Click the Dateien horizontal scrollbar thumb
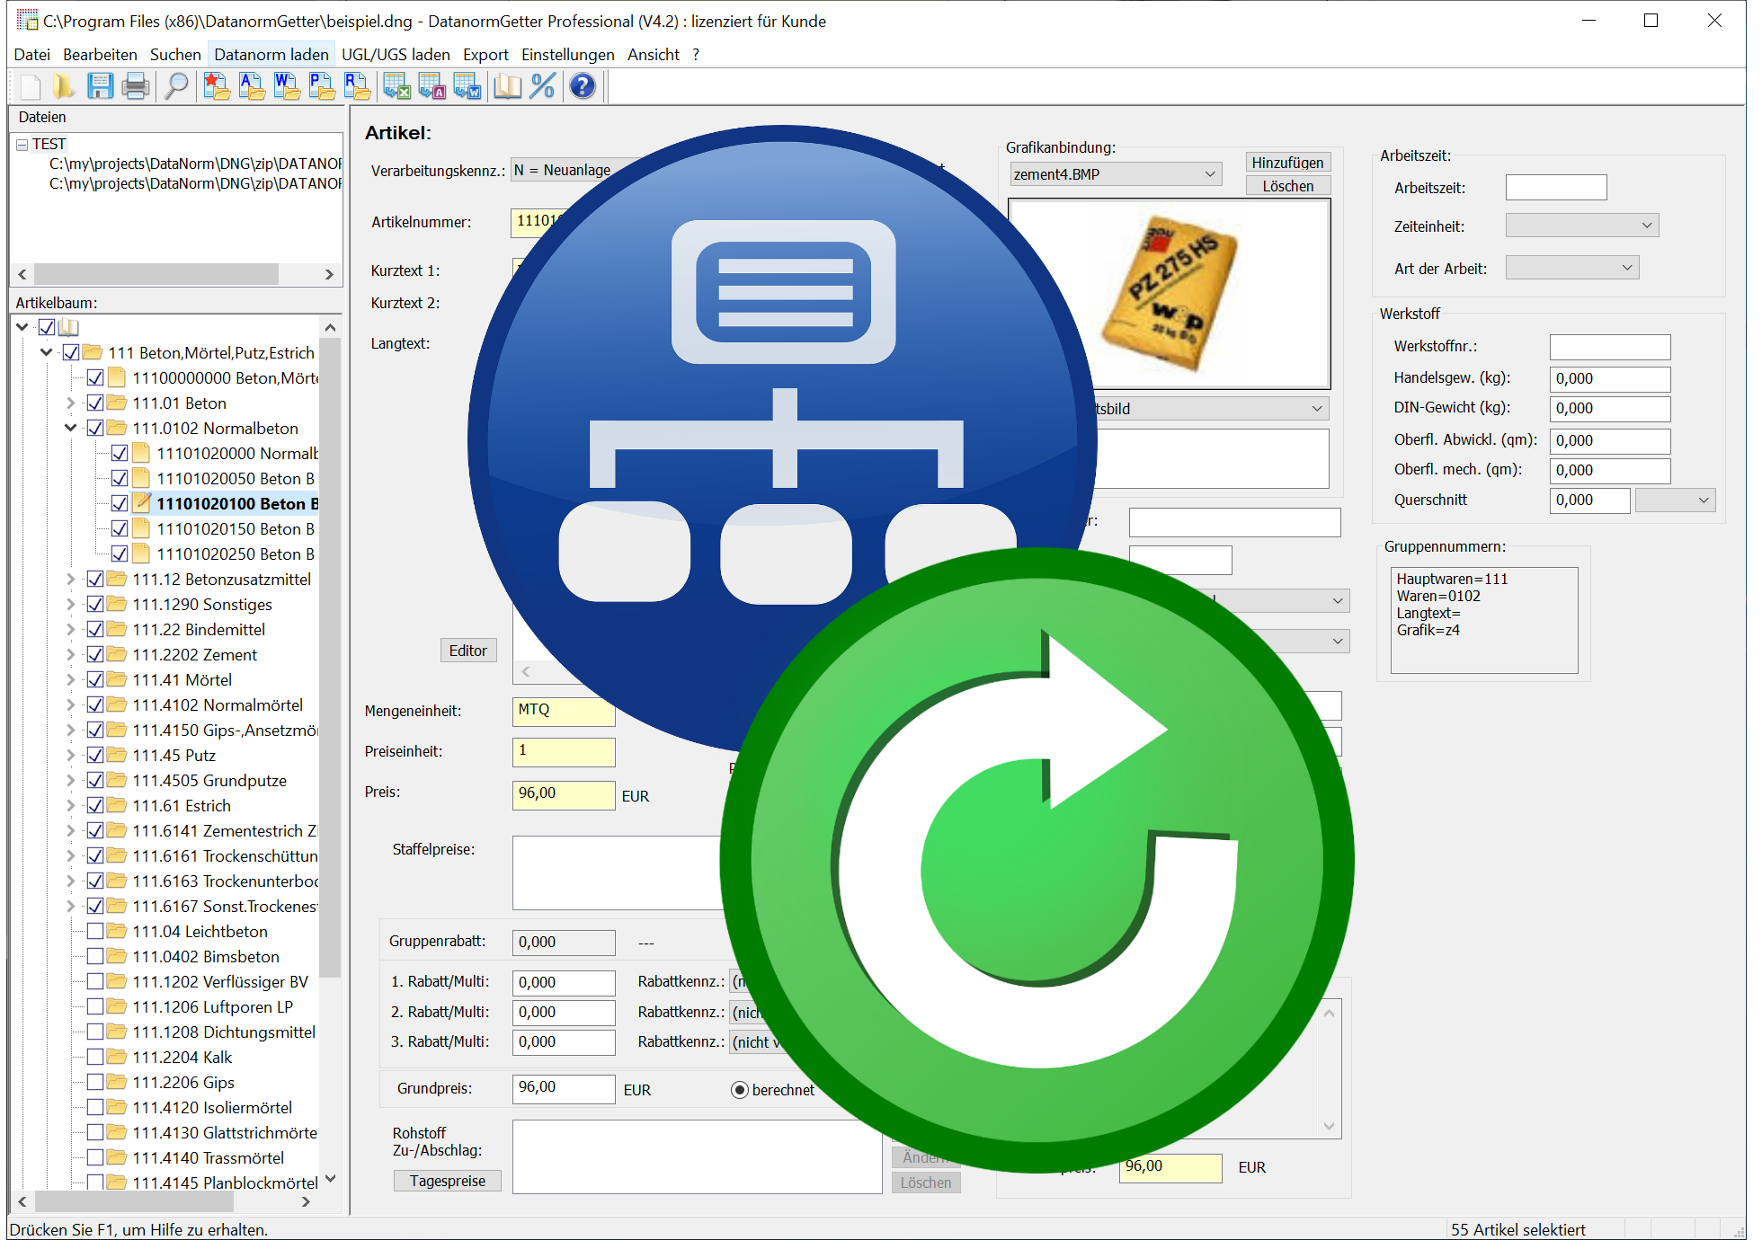The image size is (1762, 1240). pos(156,274)
